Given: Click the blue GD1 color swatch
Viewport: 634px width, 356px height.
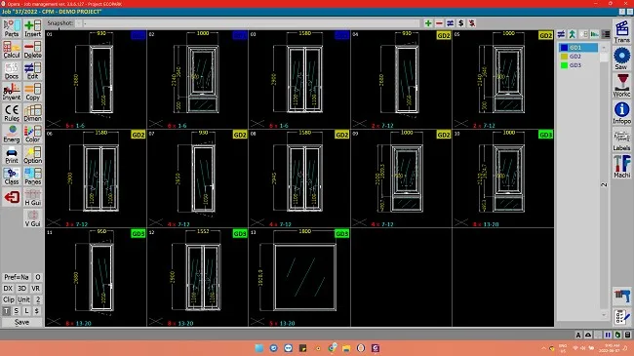Looking at the screenshot, I should point(564,48).
